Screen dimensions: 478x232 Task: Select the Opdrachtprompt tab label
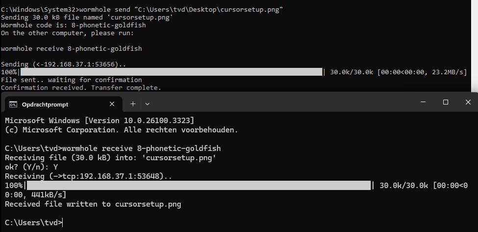(45, 104)
